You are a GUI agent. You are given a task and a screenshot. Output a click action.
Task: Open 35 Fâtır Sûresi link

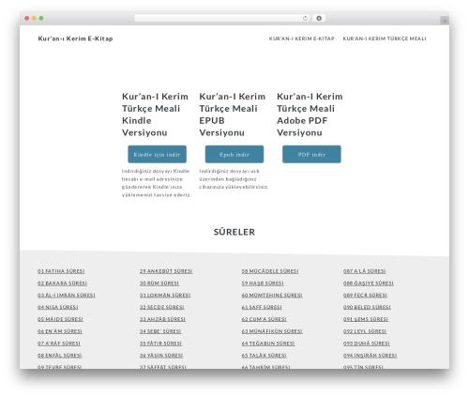coord(160,344)
